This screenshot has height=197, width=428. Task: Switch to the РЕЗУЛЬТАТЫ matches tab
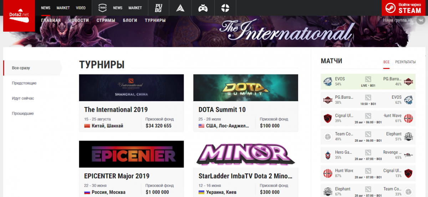coord(405,62)
